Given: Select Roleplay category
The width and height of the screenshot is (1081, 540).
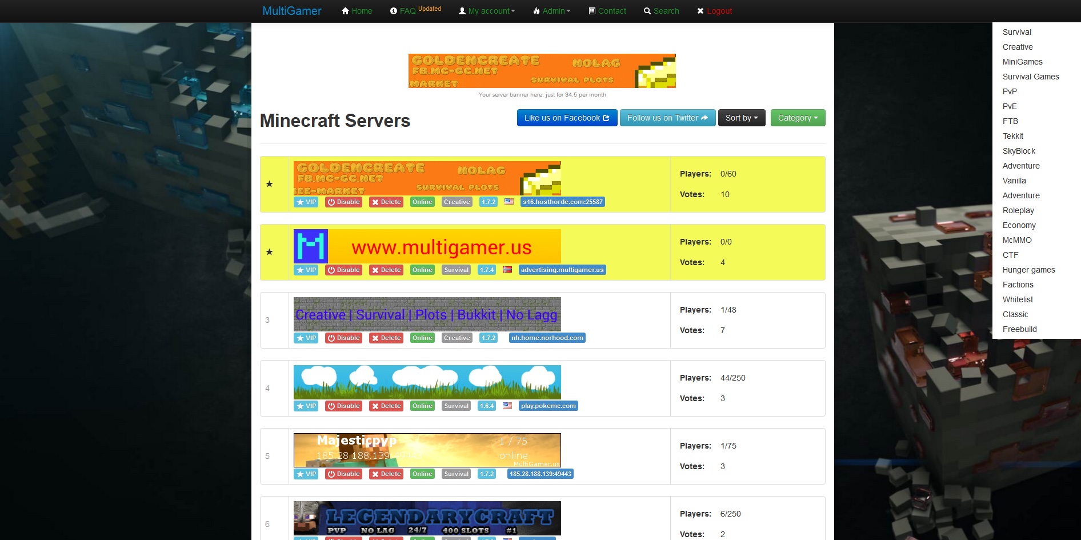Looking at the screenshot, I should point(1018,210).
